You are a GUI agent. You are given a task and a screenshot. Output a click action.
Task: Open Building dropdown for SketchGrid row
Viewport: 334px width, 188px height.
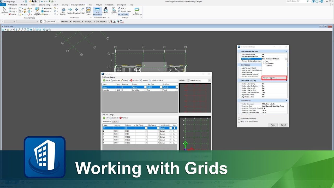(145, 90)
